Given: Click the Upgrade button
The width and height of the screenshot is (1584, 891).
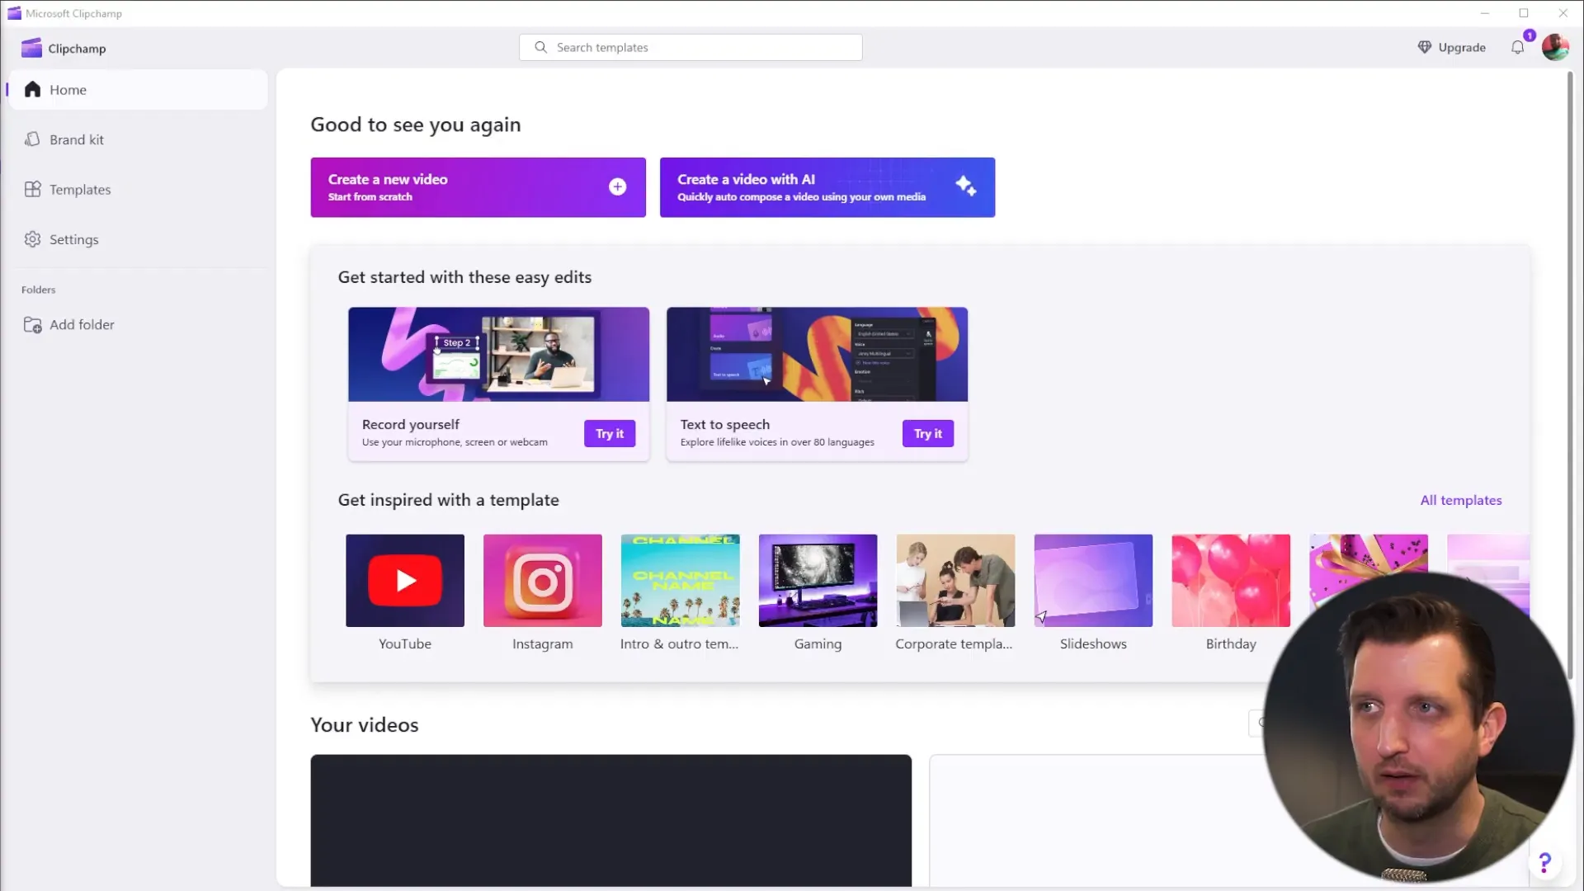Looking at the screenshot, I should coord(1451,47).
